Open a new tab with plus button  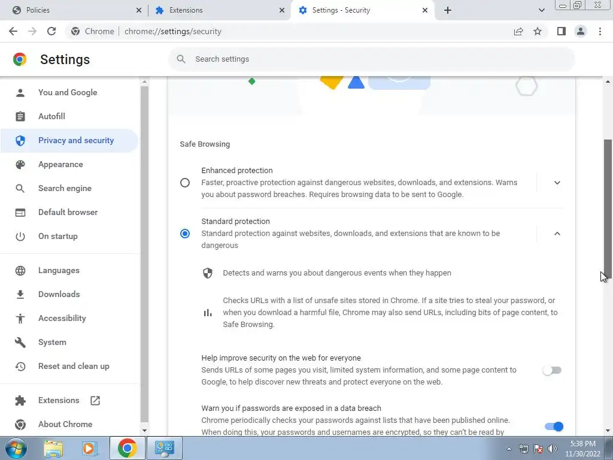pyautogui.click(x=448, y=10)
